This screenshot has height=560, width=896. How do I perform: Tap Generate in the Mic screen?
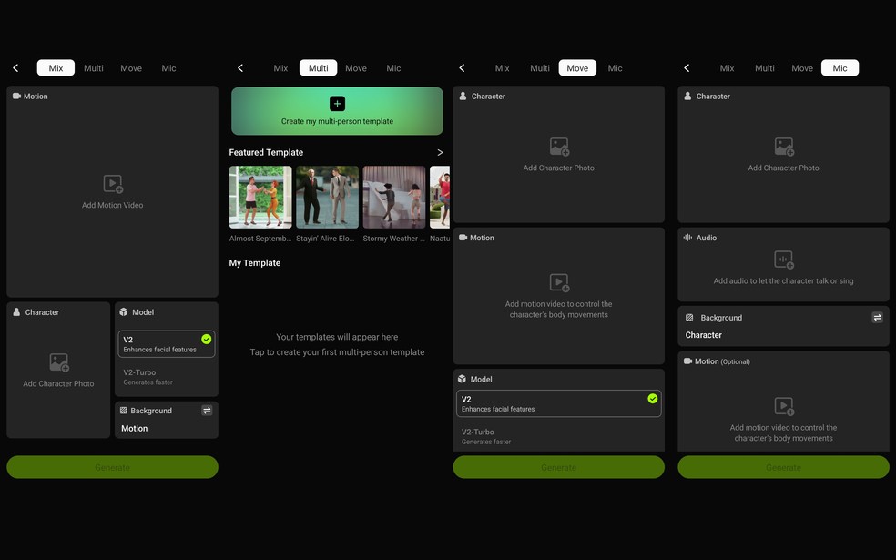(x=783, y=467)
